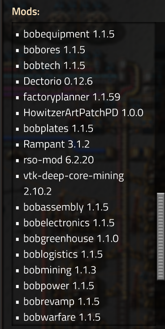Image resolution: width=165 pixels, height=329 pixels.
Task: Click rso-mod 6.2.20 list entry
Action: 59,160
